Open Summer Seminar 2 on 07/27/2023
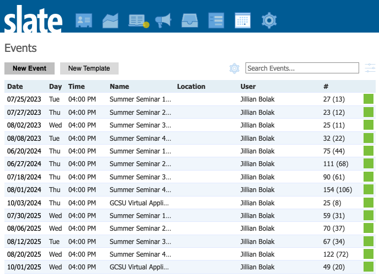Screen dimensions: 379x276 tap(140, 113)
